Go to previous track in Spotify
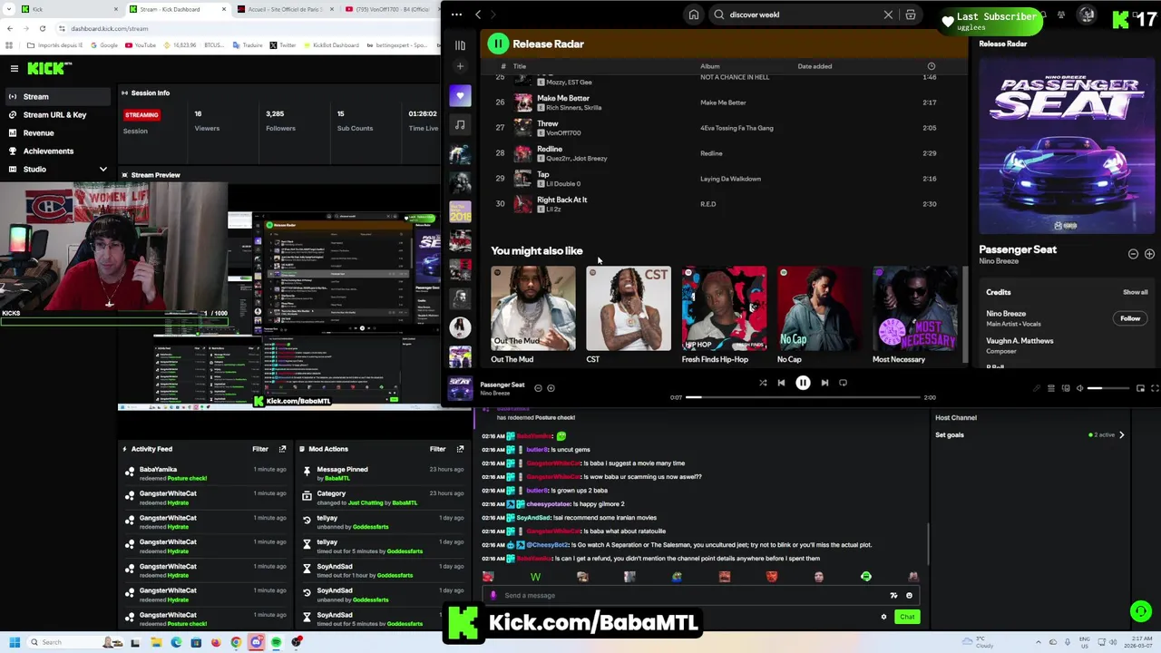The image size is (1161, 653). click(x=781, y=383)
